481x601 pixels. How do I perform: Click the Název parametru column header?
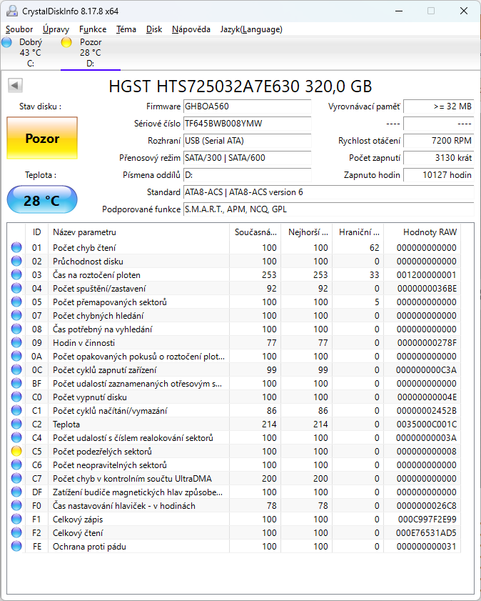pos(138,232)
